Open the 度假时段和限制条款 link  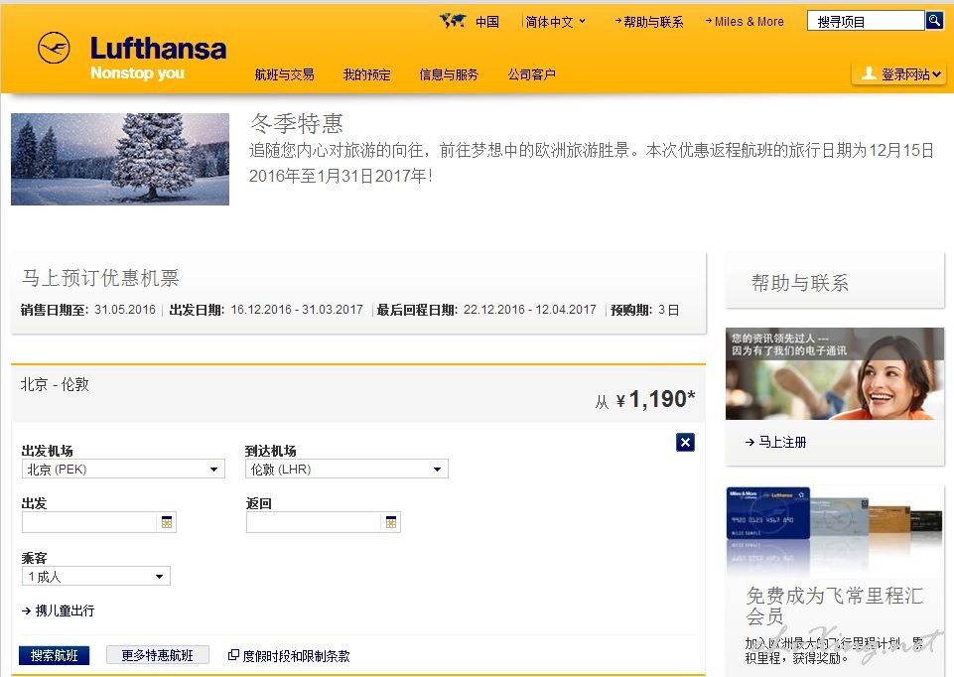296,656
